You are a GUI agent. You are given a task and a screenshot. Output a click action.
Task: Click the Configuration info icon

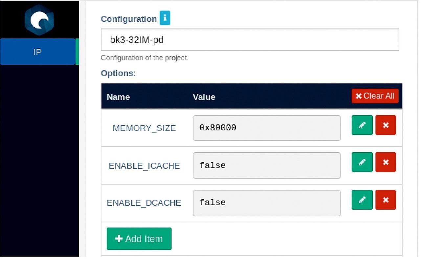(165, 19)
